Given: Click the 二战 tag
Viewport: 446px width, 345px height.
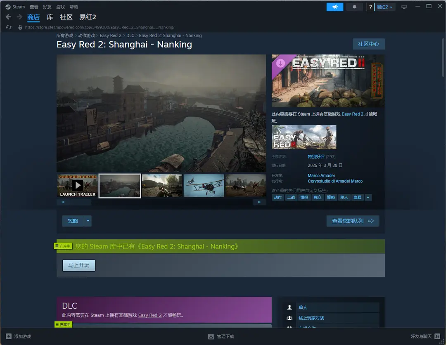Looking at the screenshot, I should [291, 198].
